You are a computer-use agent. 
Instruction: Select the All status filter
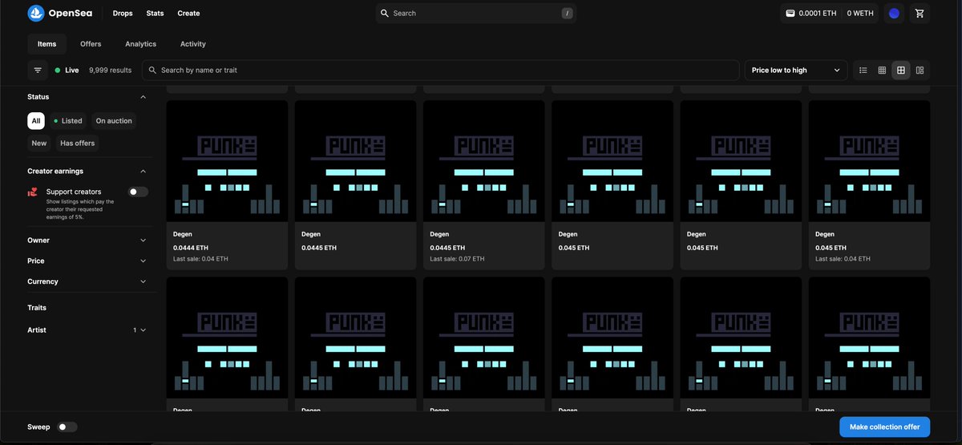tap(36, 121)
